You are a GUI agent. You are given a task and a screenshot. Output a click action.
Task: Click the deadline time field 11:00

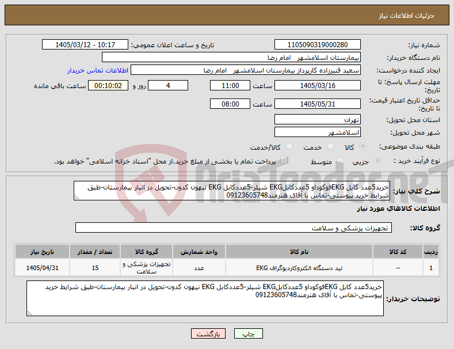(x=230, y=85)
